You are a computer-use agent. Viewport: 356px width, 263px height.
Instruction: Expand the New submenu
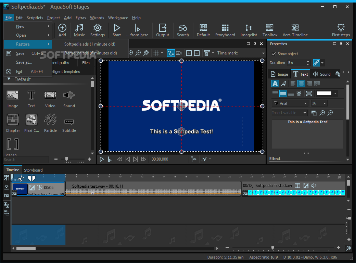coord(28,26)
